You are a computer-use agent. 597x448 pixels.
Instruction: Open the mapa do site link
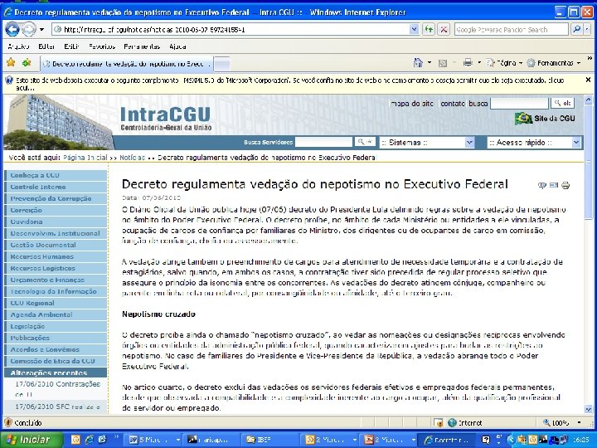coord(412,103)
